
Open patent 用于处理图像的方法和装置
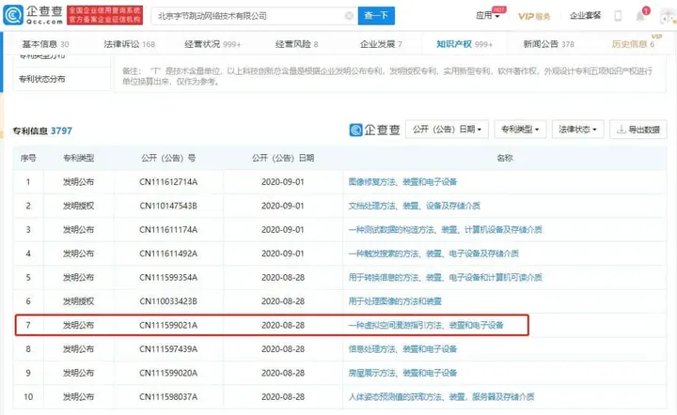(395, 301)
